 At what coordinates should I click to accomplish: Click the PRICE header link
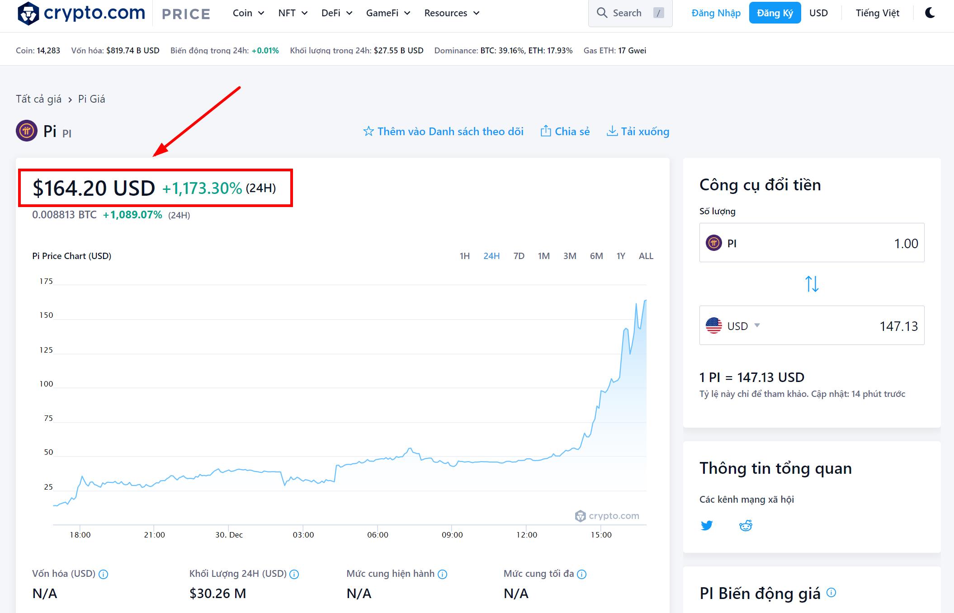[x=186, y=14]
